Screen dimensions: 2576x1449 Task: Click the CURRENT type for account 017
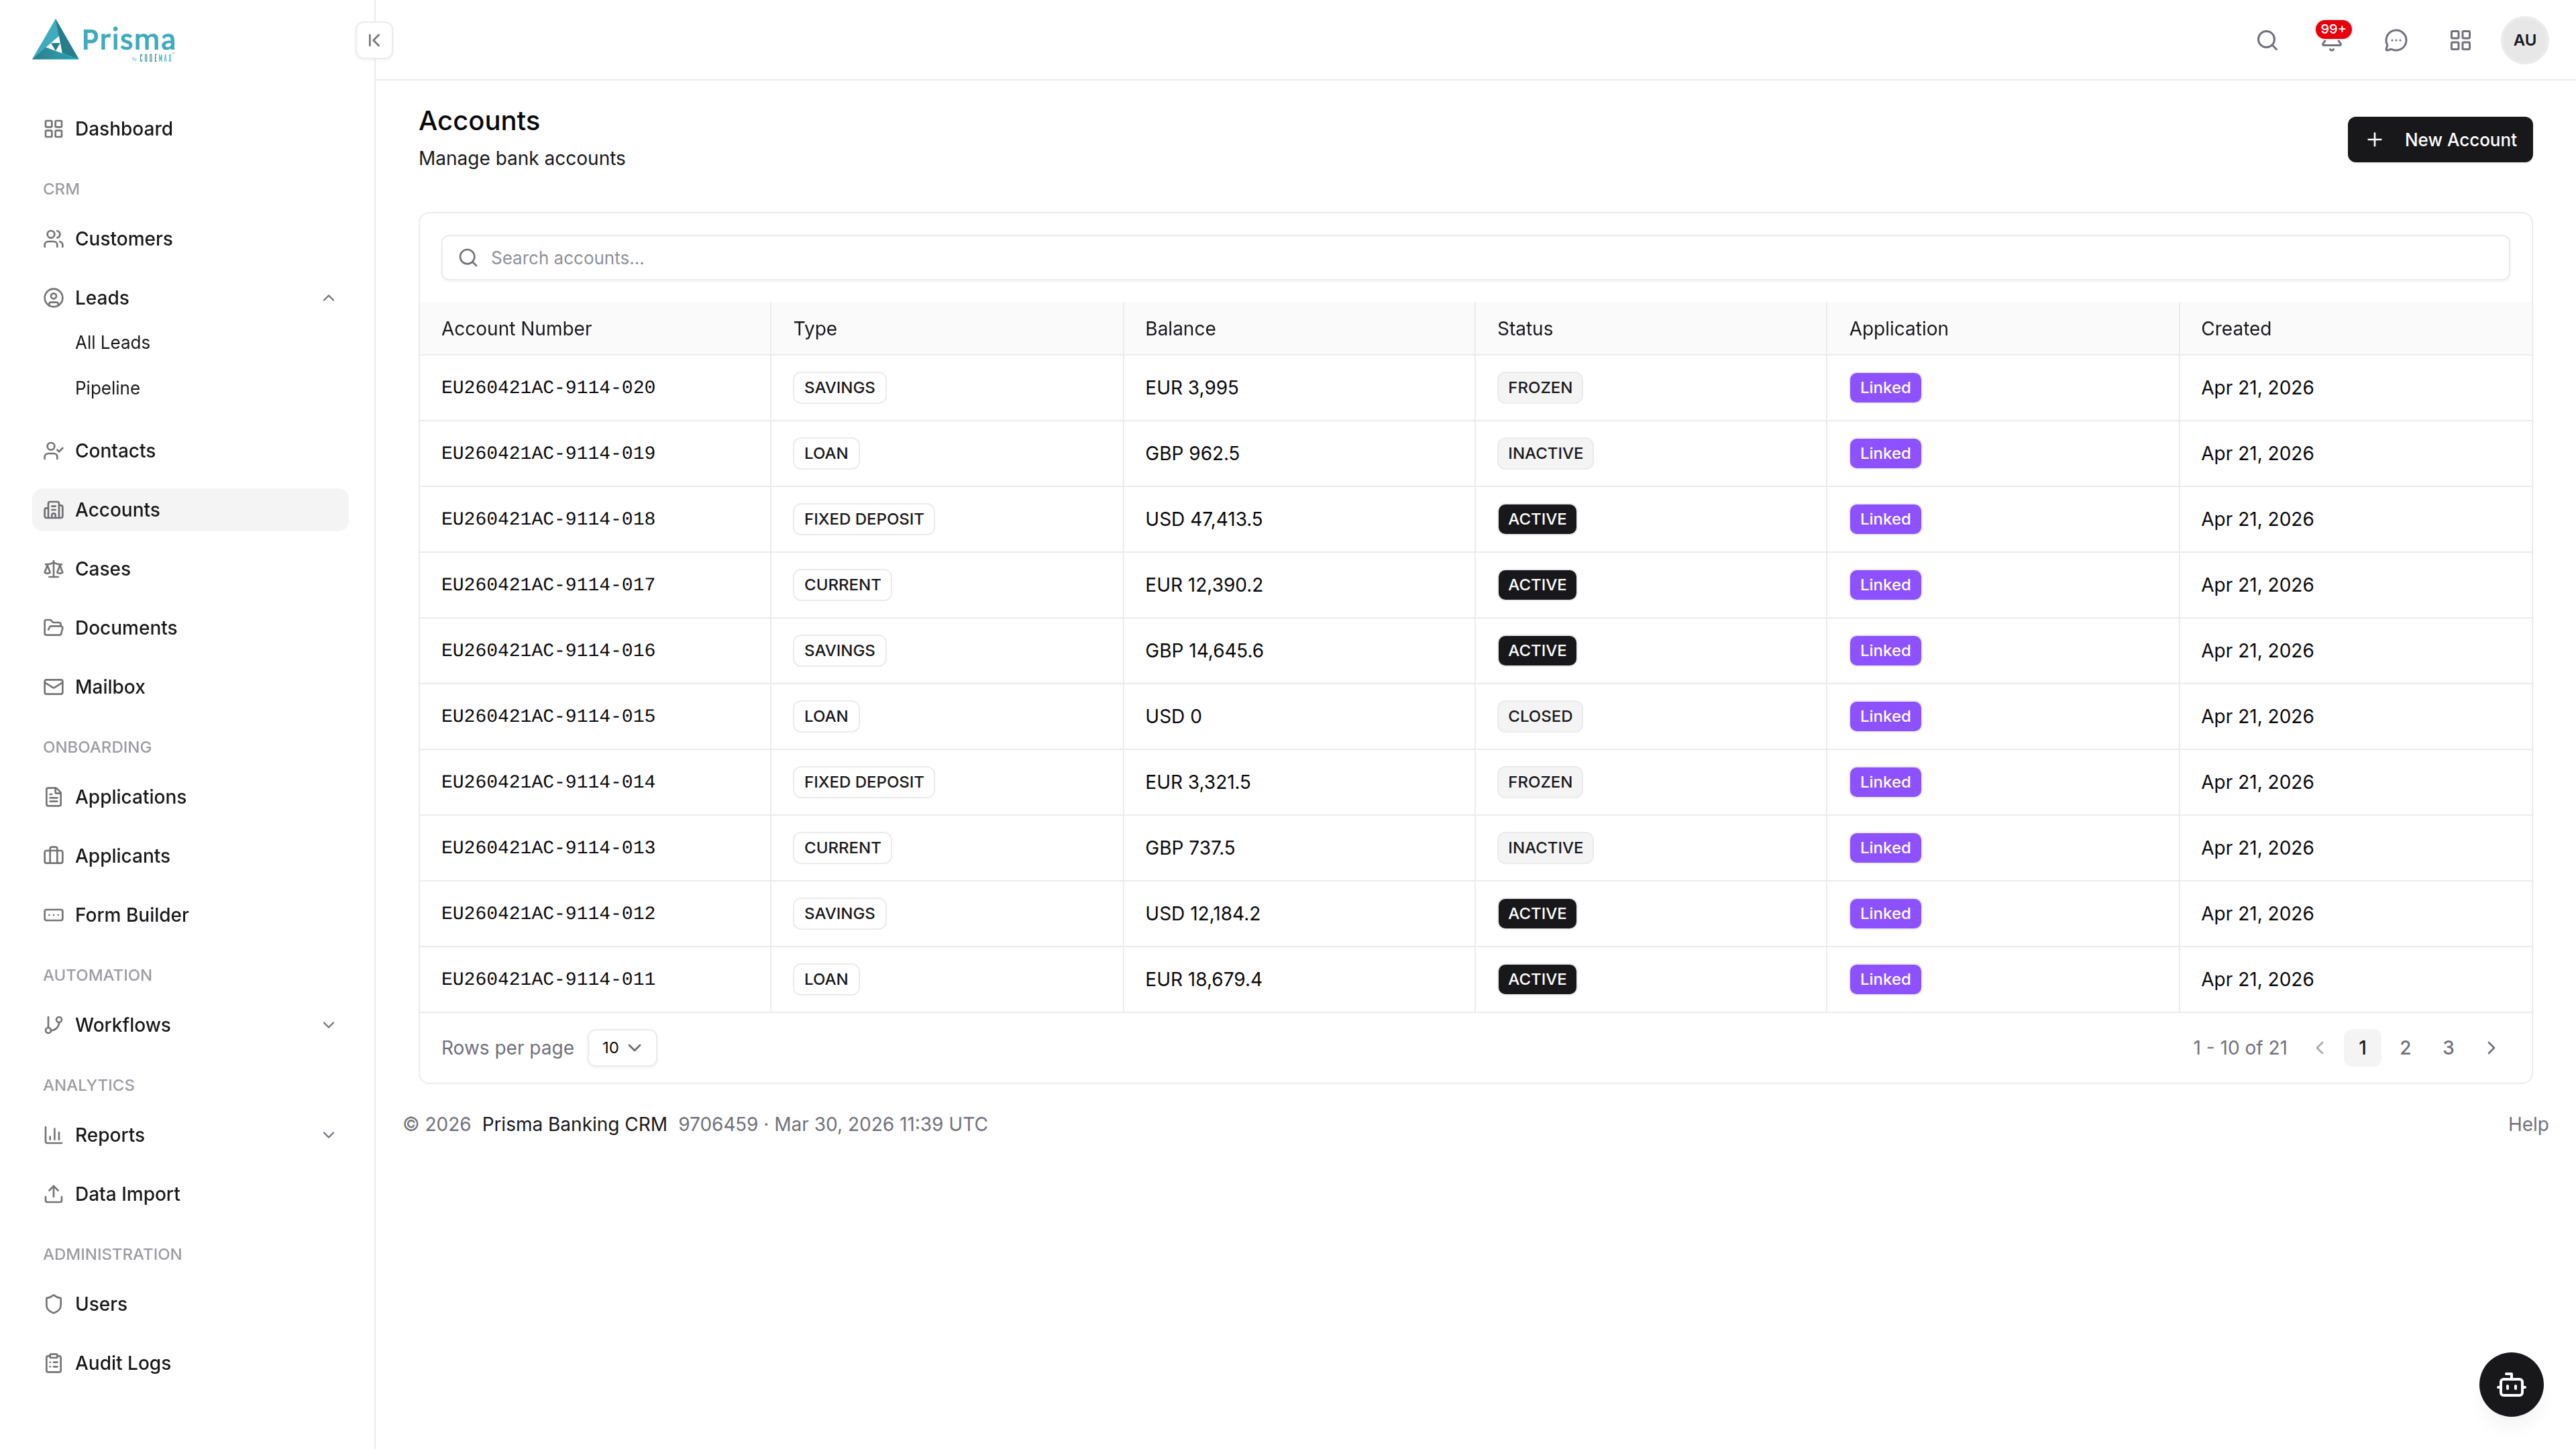click(842, 585)
